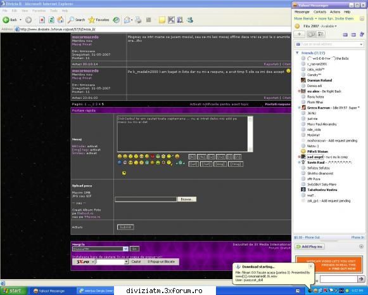Open the Available status dropdown in Messenger
This screenshot has width=368, height=295.
point(329,26)
